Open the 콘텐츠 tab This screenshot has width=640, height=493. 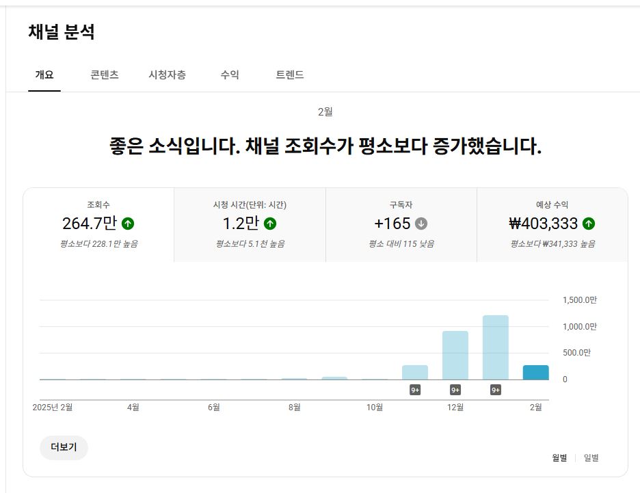coord(105,75)
